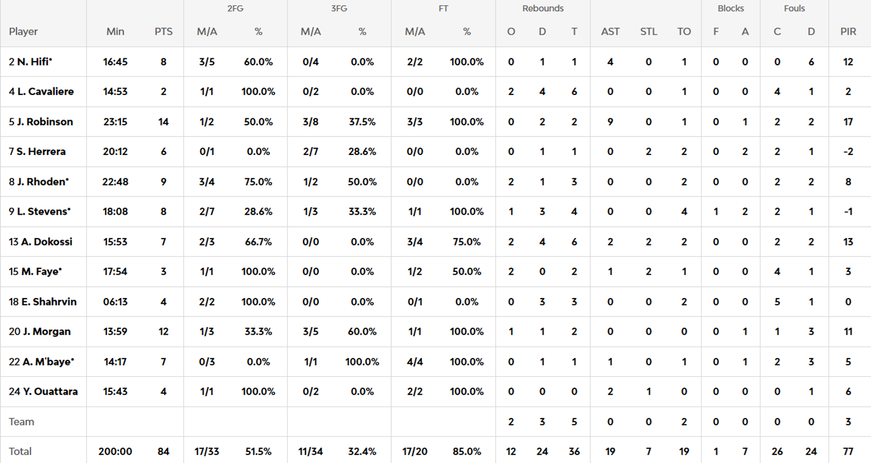Screen dimensions: 871x463
Task: Sort by the PTS column header
Action: pos(163,31)
